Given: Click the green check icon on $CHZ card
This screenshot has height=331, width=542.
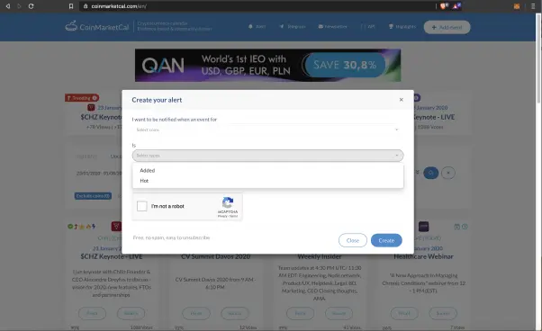Looking at the screenshot, I should pyautogui.click(x=70, y=227).
